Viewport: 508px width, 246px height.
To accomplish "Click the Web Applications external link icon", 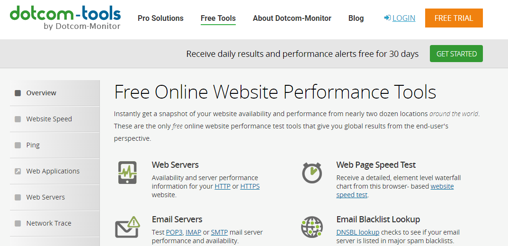I will [18, 171].
